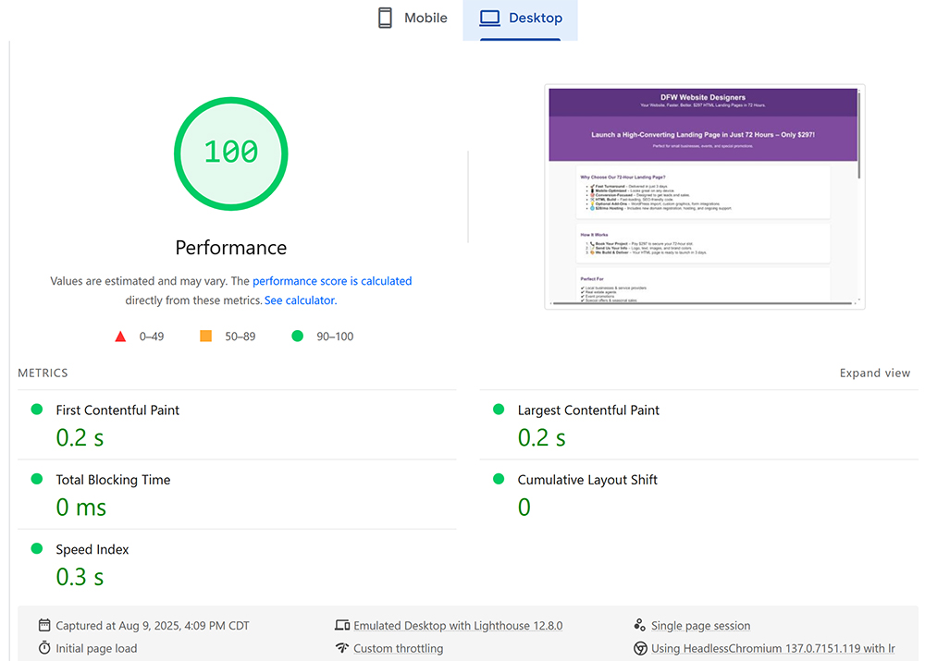Click Expand view above the metrics
Image resolution: width=925 pixels, height=661 pixels.
click(874, 373)
